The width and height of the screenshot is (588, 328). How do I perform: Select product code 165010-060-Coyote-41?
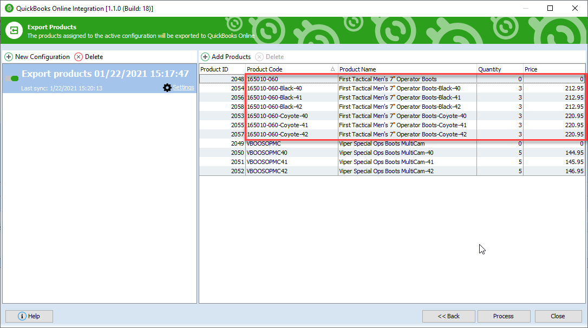coord(277,125)
